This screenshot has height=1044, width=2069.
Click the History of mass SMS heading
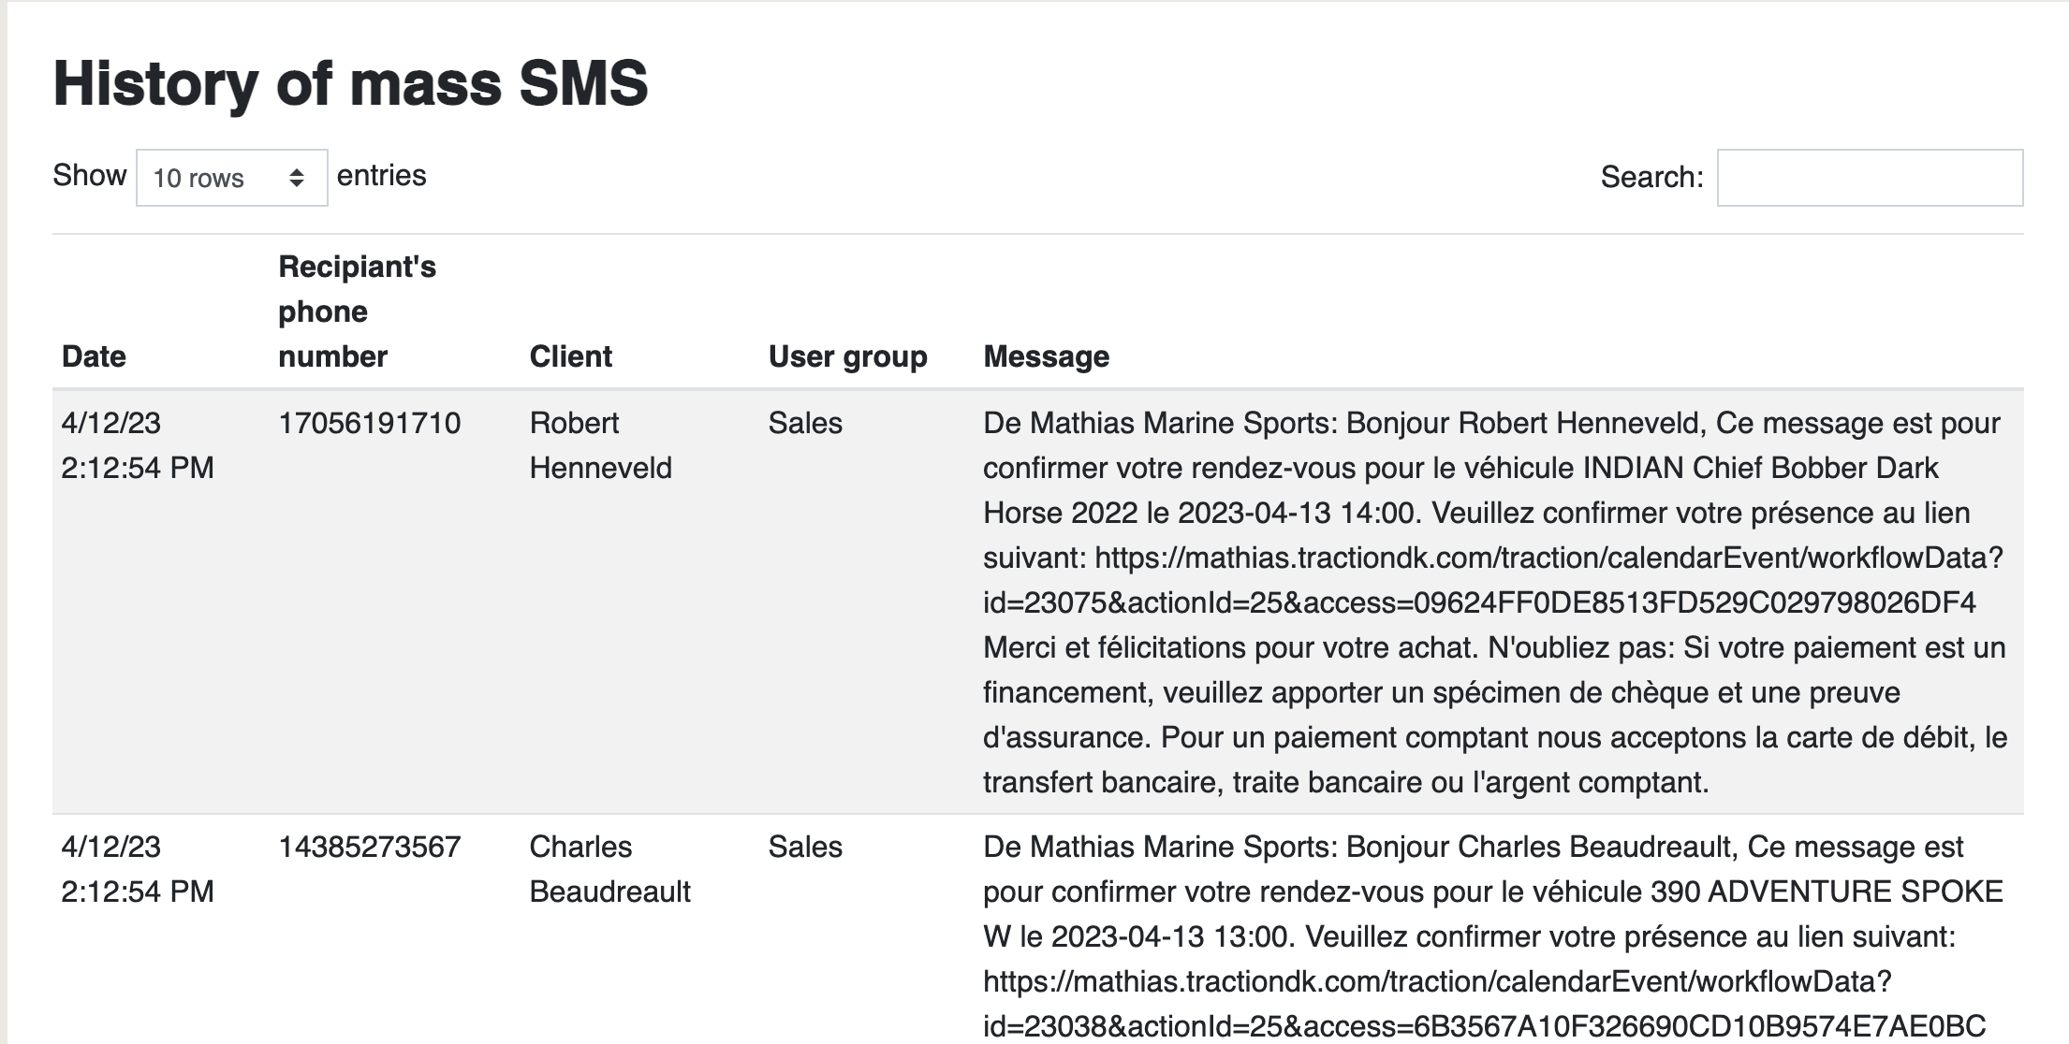click(350, 83)
